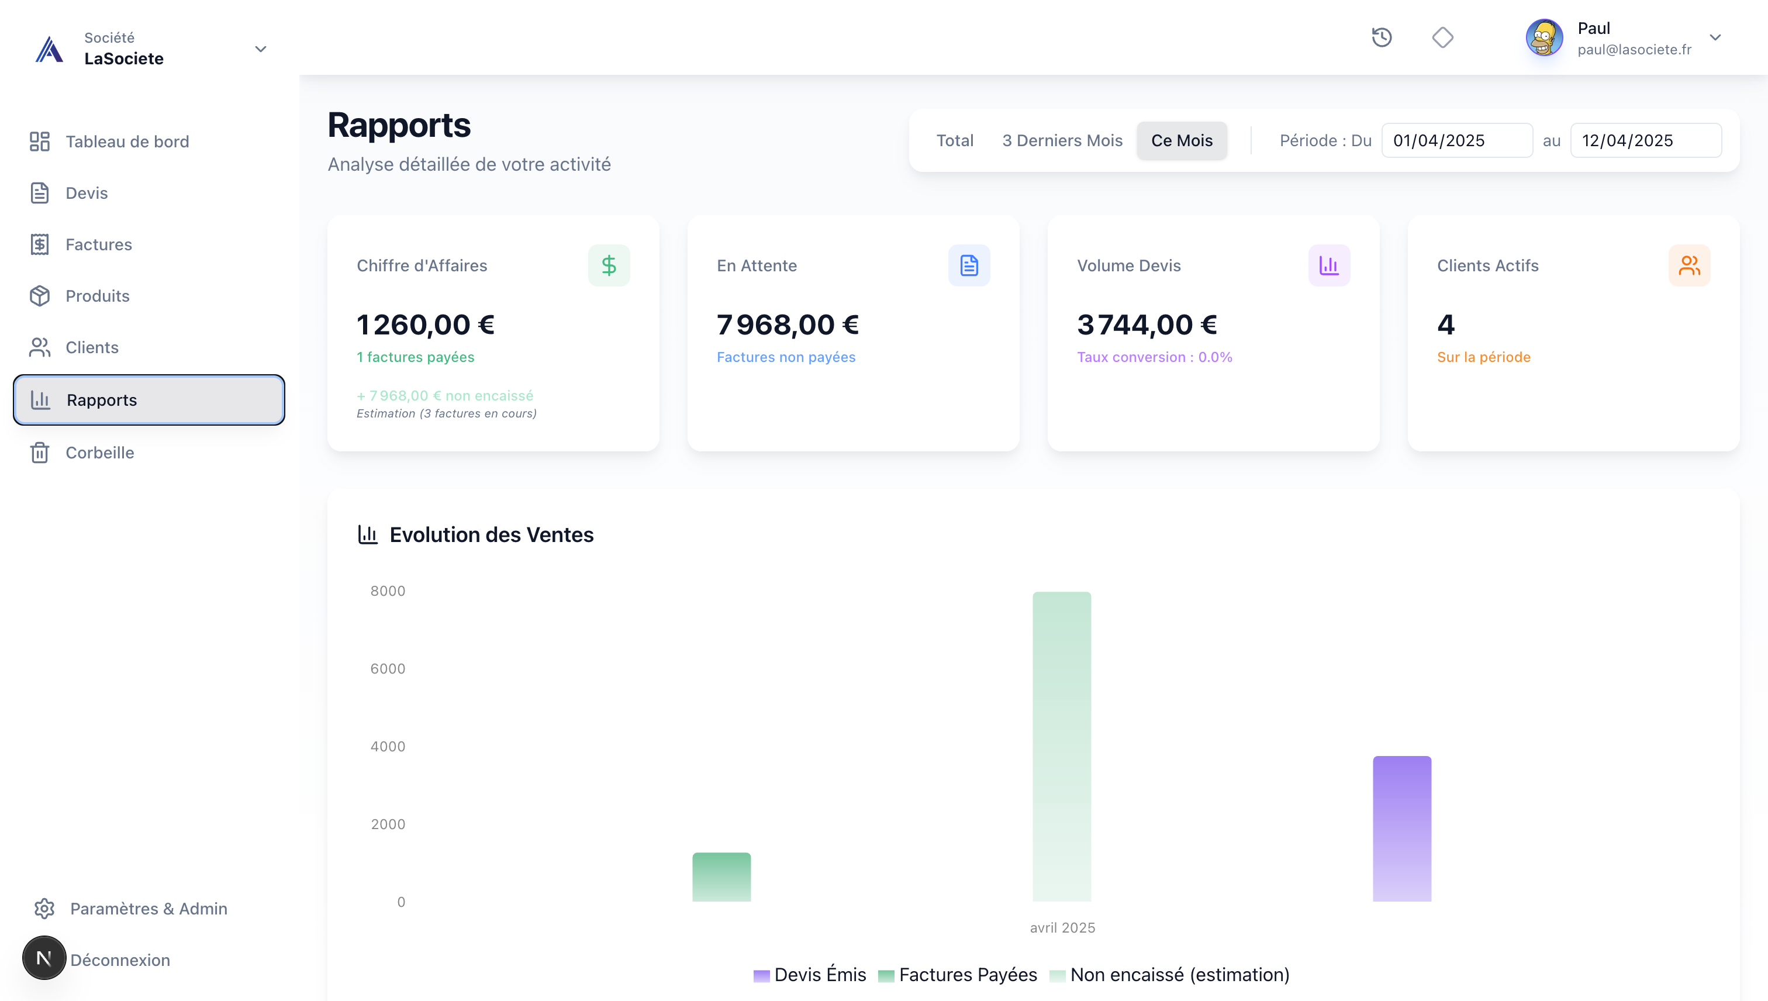Open the Produits section via its cube icon
Screen dimensions: 1768x1001
tap(40, 296)
